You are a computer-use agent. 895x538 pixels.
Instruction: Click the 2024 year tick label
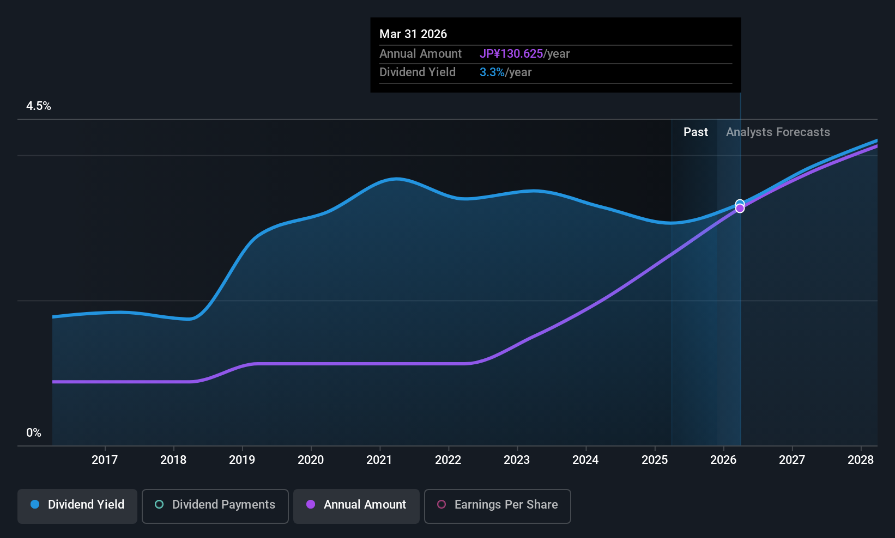click(585, 460)
